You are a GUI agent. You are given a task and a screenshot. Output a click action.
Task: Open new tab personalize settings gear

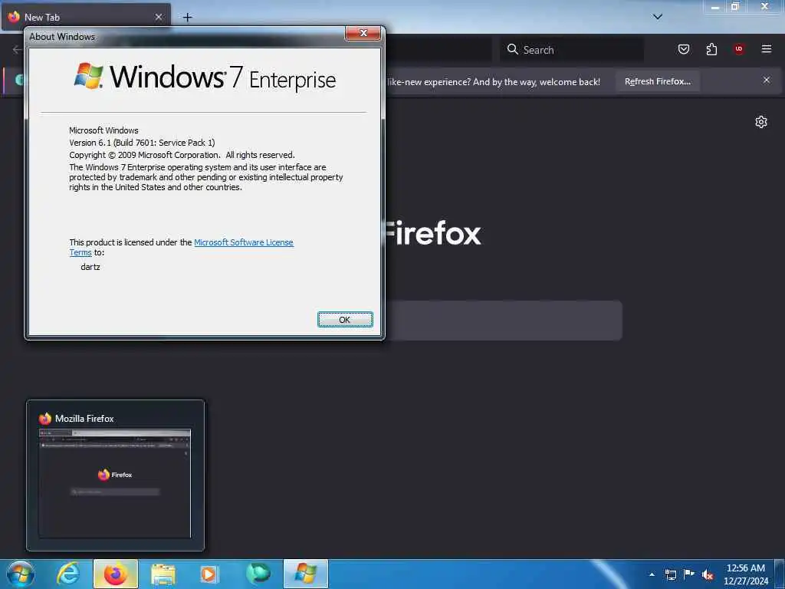[761, 122]
